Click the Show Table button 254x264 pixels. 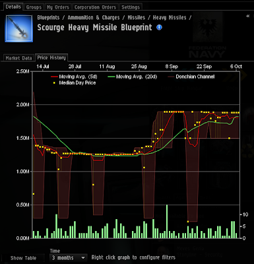click(23, 258)
